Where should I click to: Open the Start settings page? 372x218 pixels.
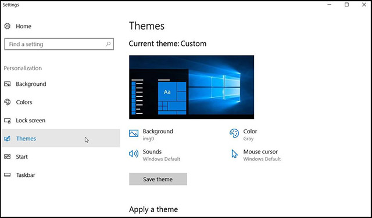(22, 157)
